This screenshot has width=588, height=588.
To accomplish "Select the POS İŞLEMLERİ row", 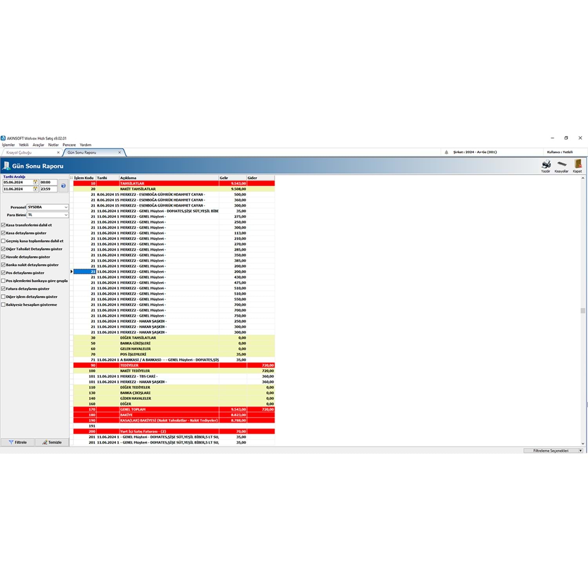I will point(174,354).
